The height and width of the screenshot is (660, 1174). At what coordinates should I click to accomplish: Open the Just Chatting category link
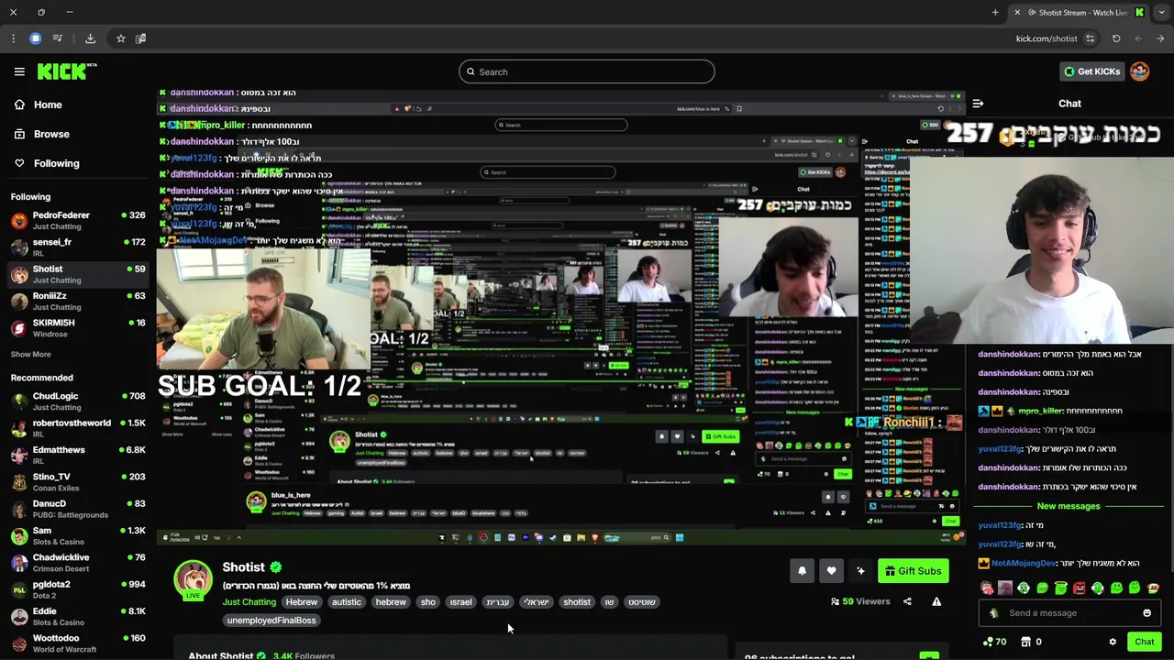[x=249, y=602]
